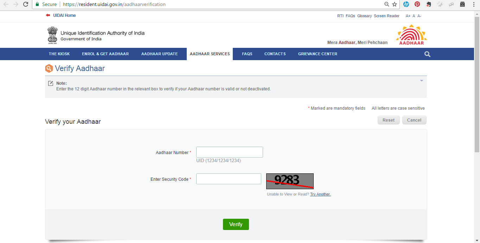Click the UIDAI national emblem logo
This screenshot has height=243, width=480.
pos(52,35)
